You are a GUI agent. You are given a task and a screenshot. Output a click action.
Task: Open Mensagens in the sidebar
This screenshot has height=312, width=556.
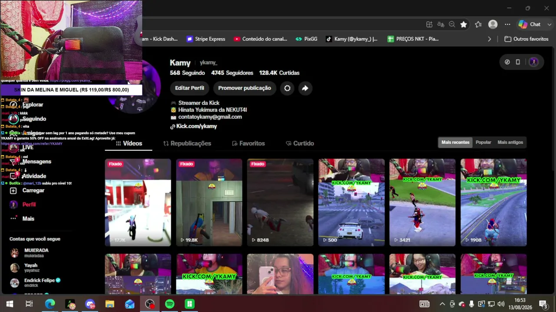point(30,162)
